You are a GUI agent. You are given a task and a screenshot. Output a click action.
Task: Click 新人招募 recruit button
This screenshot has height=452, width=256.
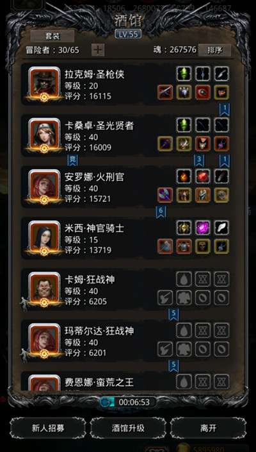pyautogui.click(x=48, y=428)
